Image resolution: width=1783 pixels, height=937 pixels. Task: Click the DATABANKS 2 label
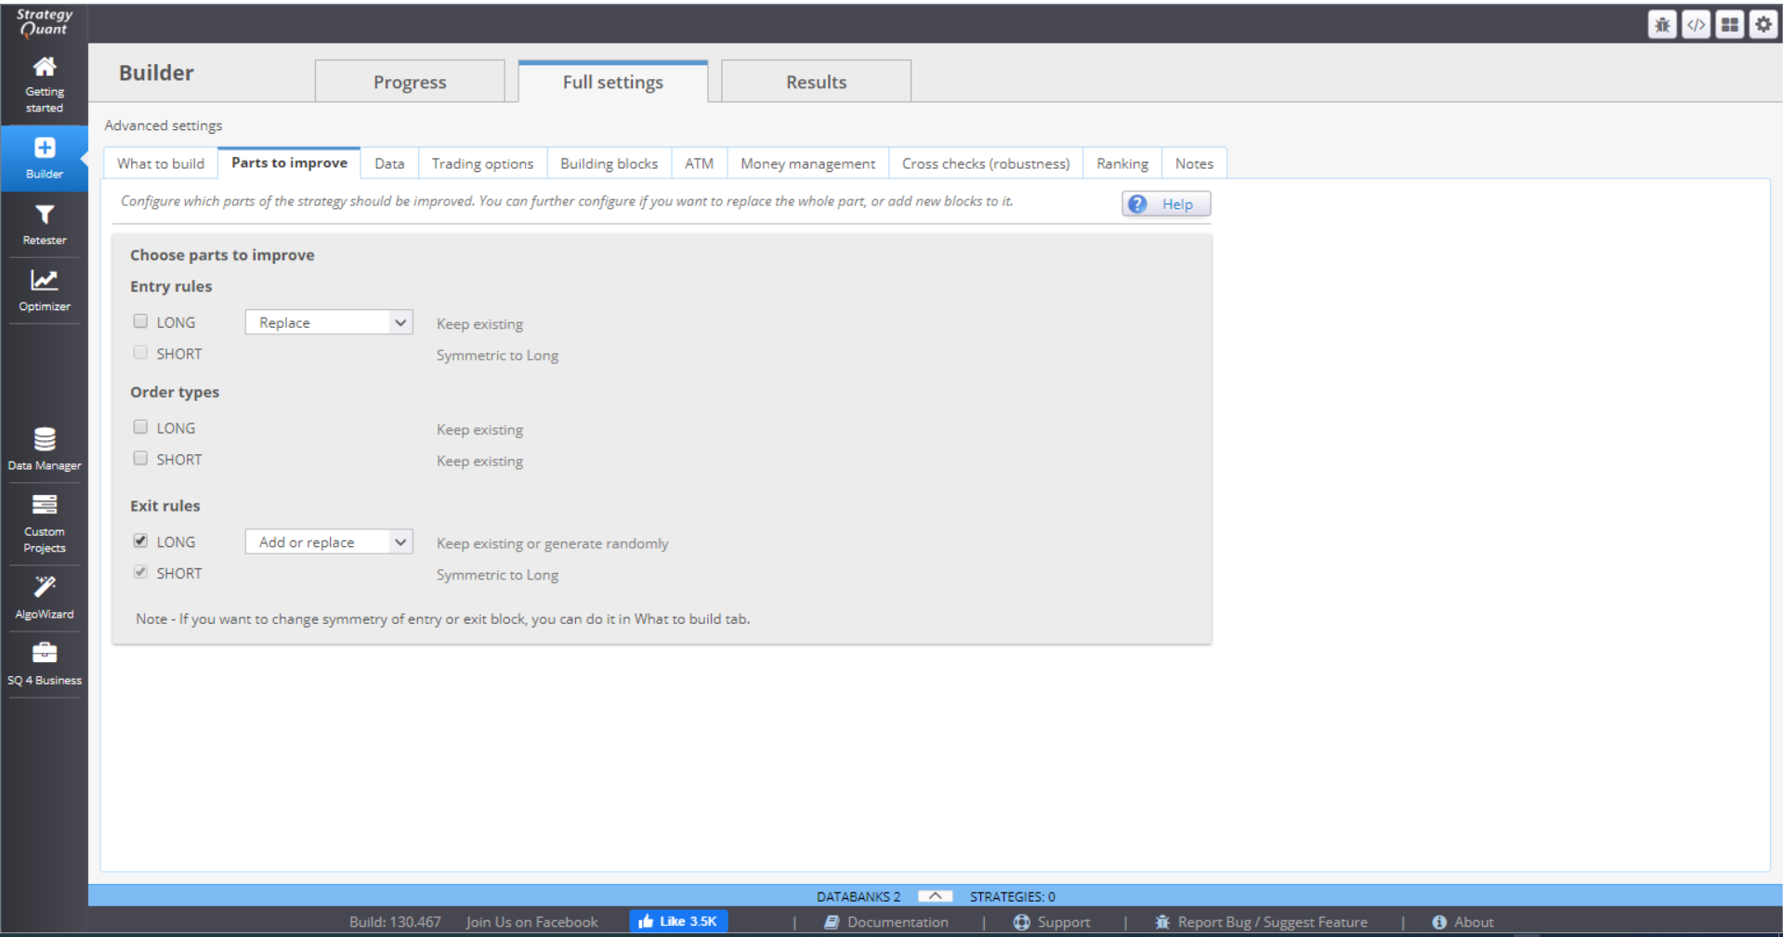coord(859,896)
